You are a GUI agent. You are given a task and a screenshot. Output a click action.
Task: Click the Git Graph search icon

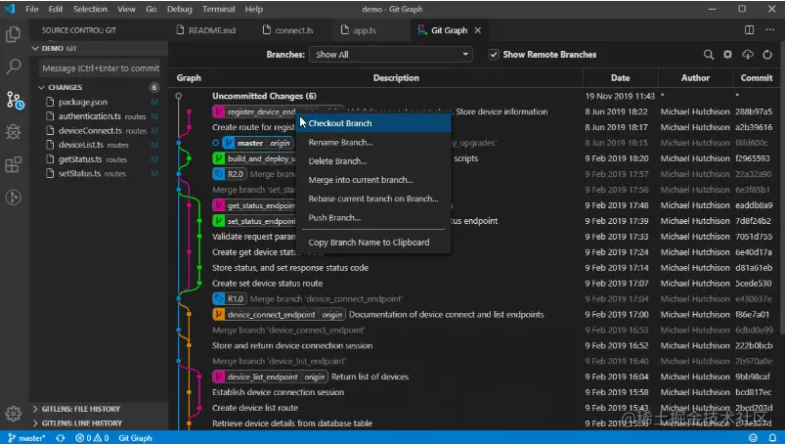[x=709, y=55]
